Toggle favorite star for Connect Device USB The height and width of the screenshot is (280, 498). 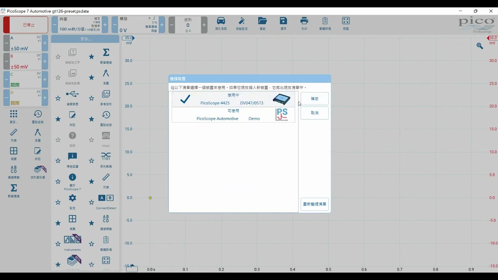pyautogui.click(x=58, y=98)
